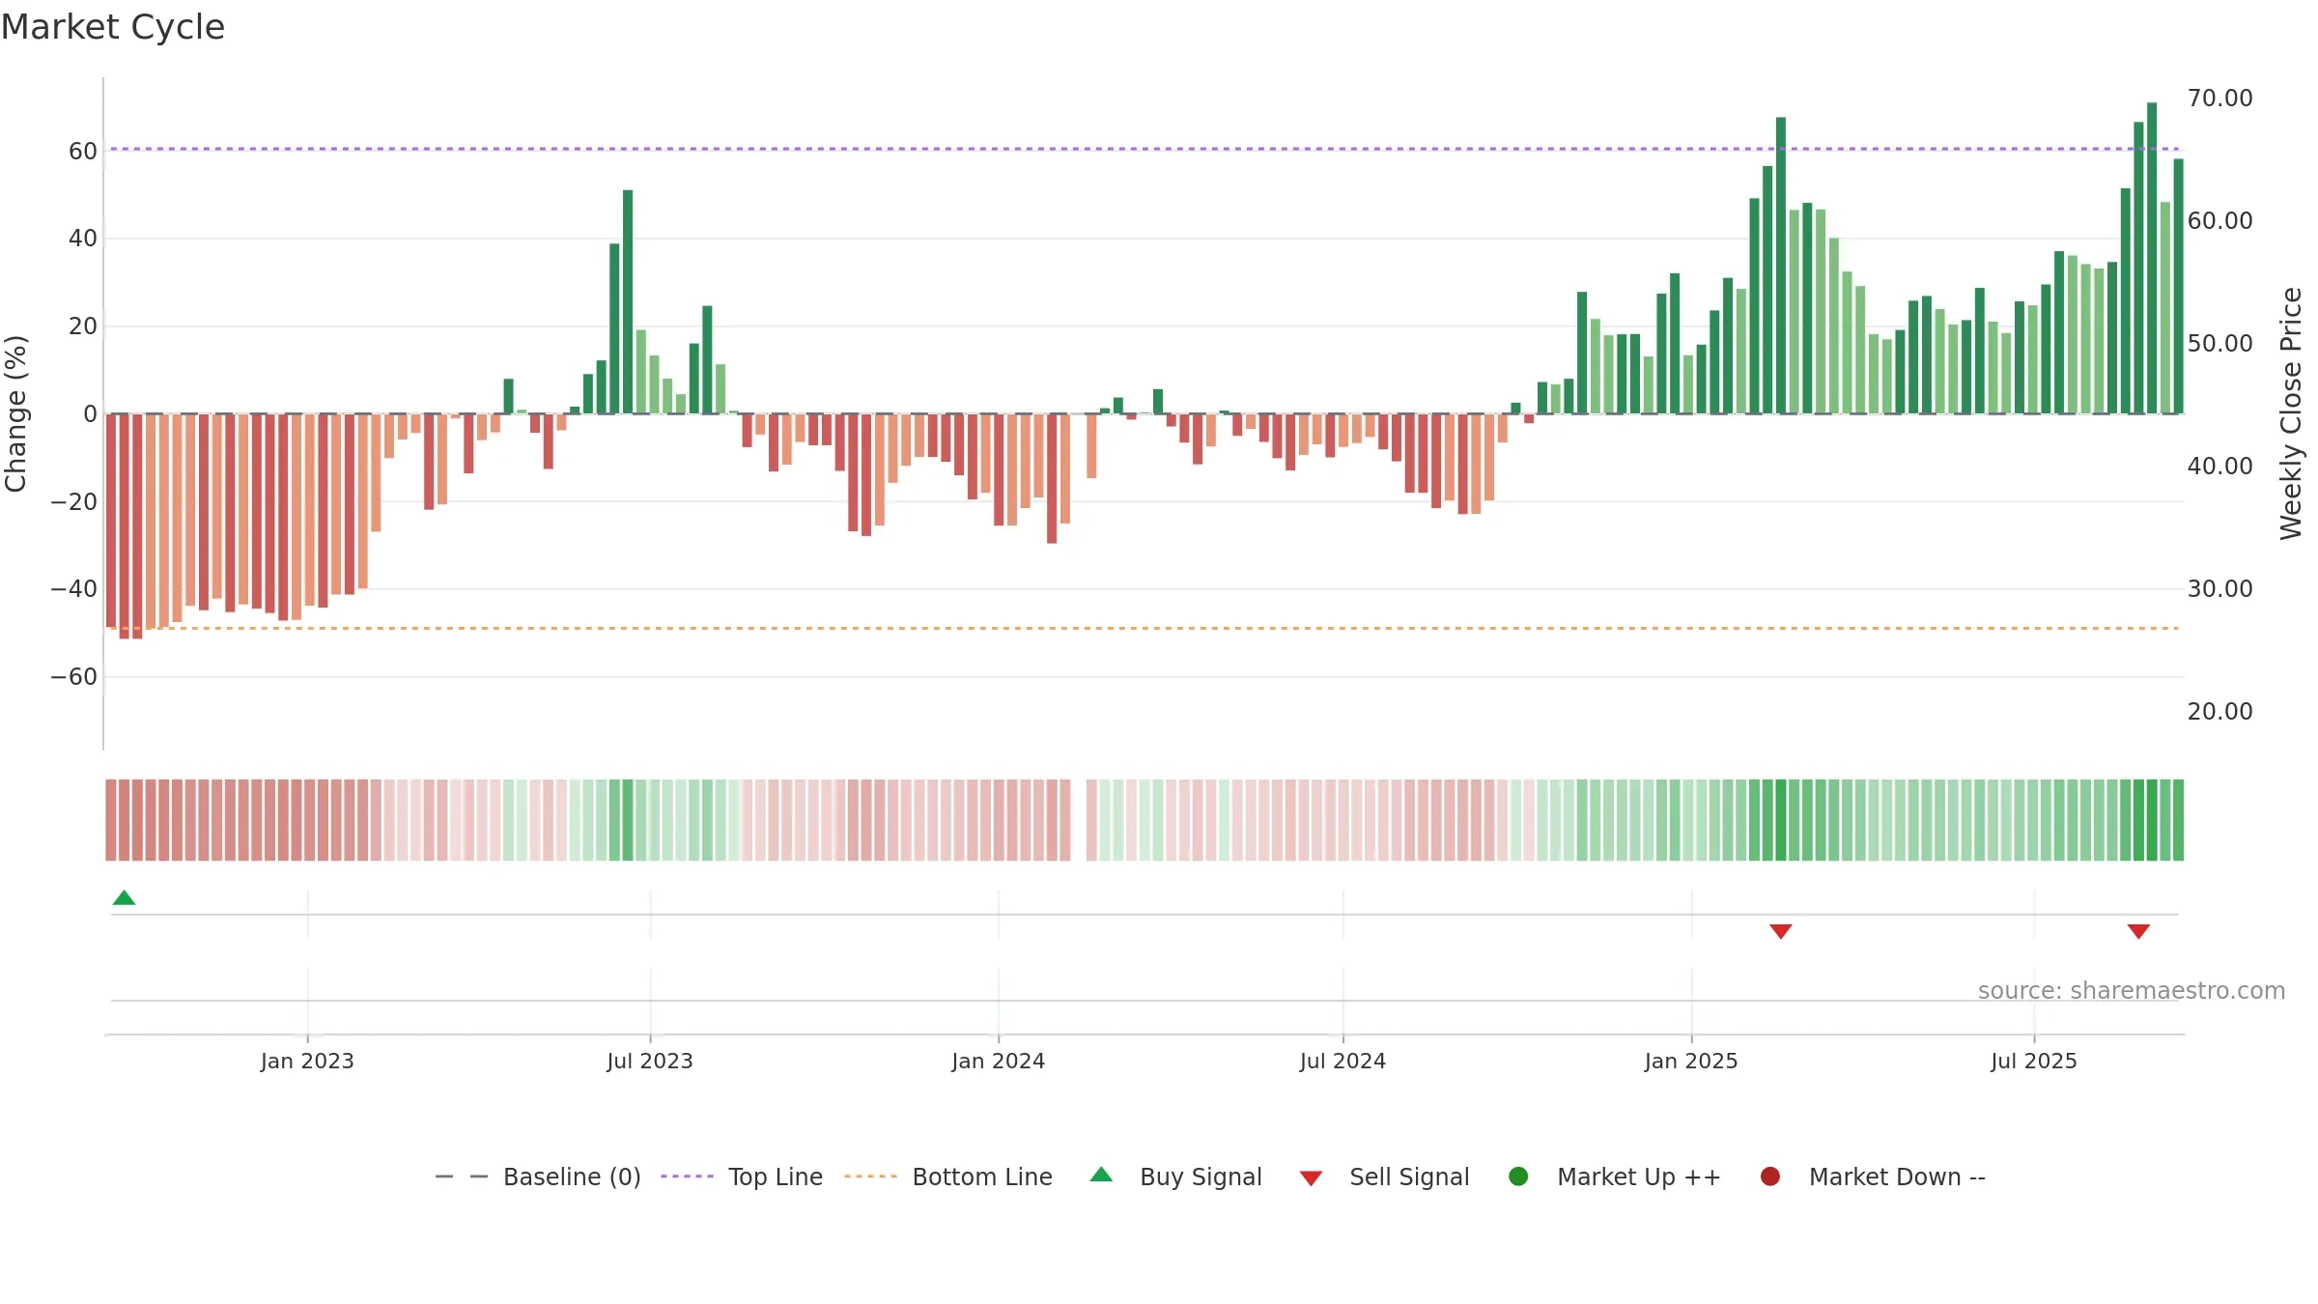Click the 20.00 price axis label
The image size is (2318, 1304).
pos(2220,712)
